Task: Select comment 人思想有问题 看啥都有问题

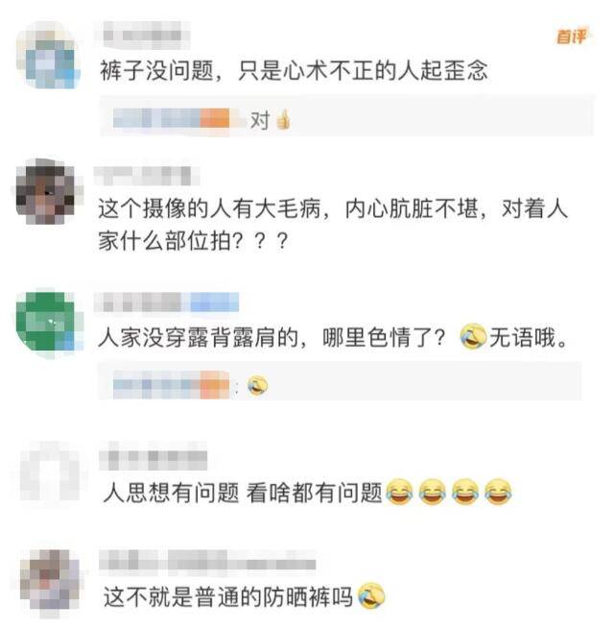Action: pos(243,492)
